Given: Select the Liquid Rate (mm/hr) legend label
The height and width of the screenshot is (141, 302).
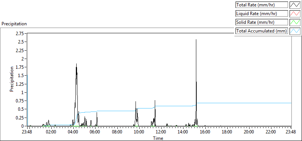Looking at the screenshot, I should [x=262, y=14].
